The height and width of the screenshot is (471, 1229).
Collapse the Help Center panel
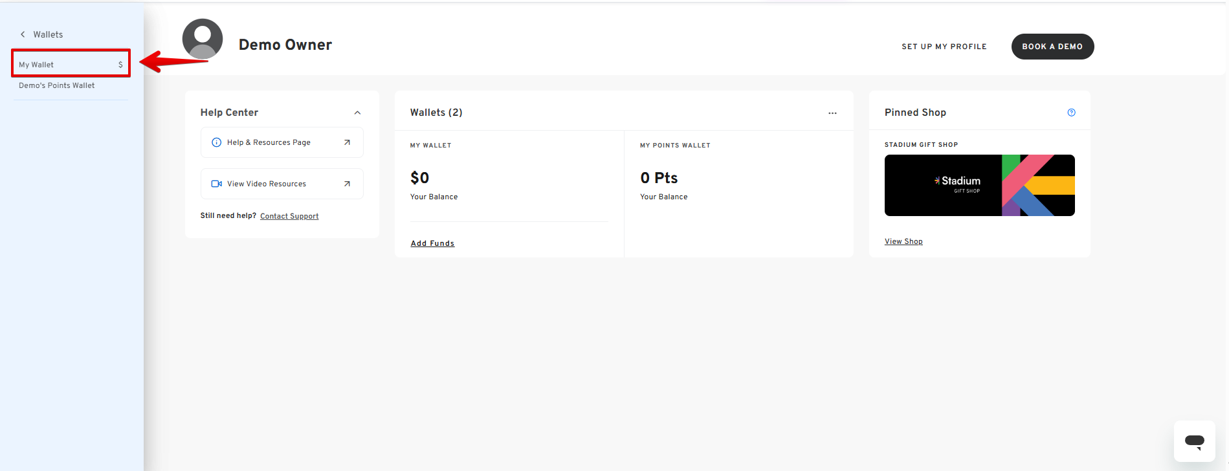tap(357, 113)
